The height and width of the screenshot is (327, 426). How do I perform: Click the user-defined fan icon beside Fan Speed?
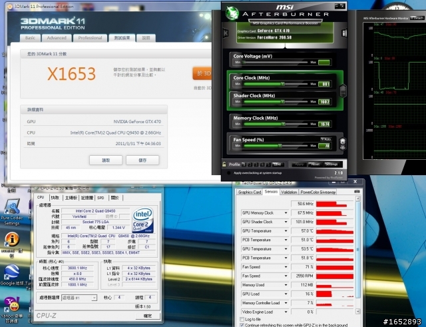(343, 143)
